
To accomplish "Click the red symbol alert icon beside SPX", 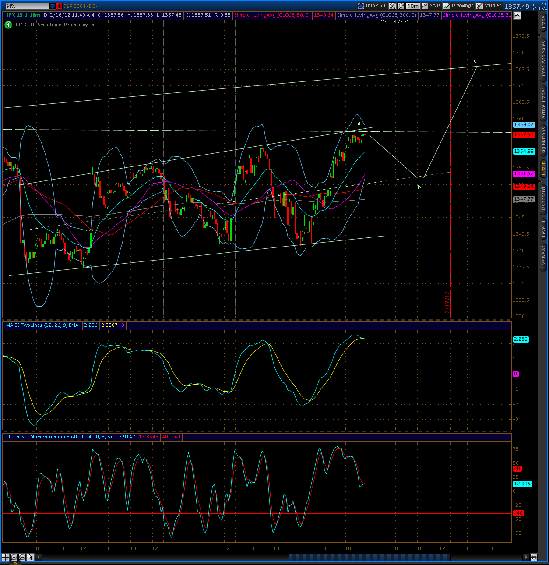I will pyautogui.click(x=60, y=6).
